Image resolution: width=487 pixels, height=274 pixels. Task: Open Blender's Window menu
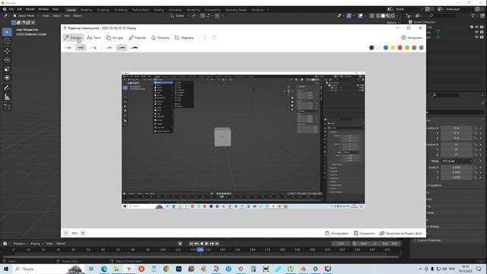point(43,9)
